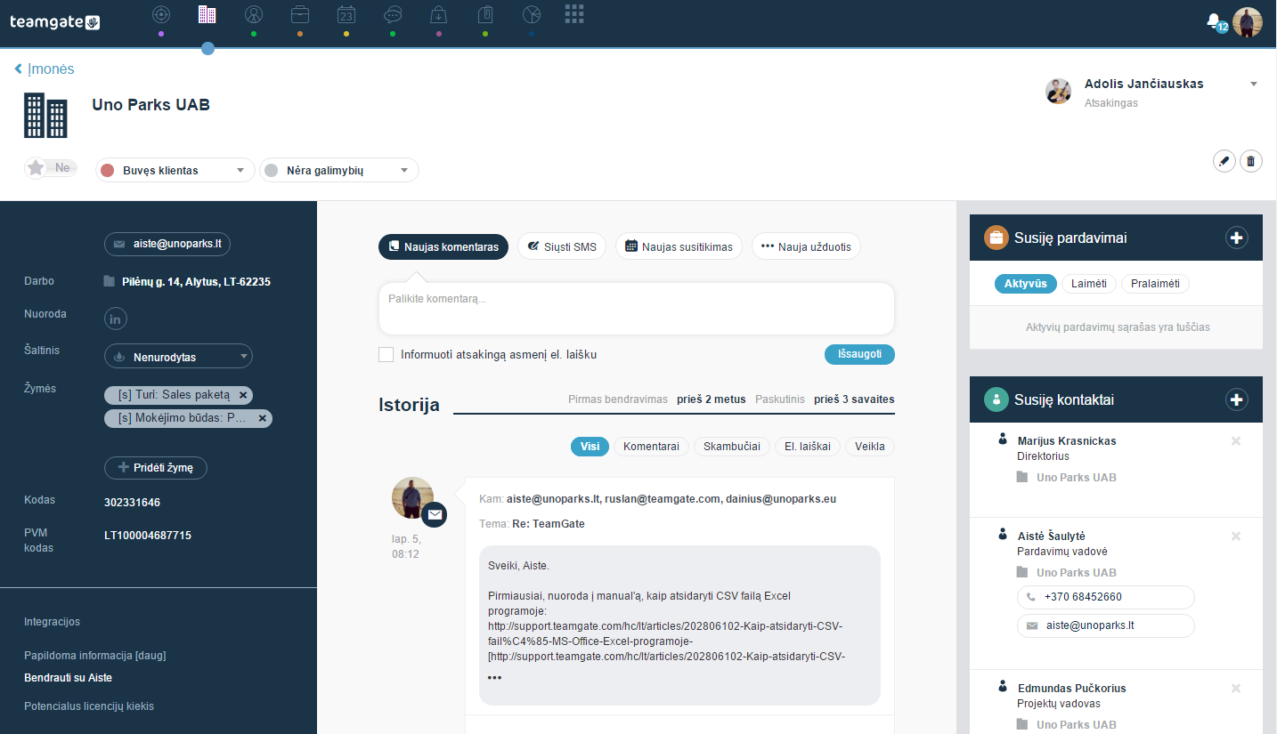Open the documents paperclip icon
The width and height of the screenshot is (1277, 734).
485,14
